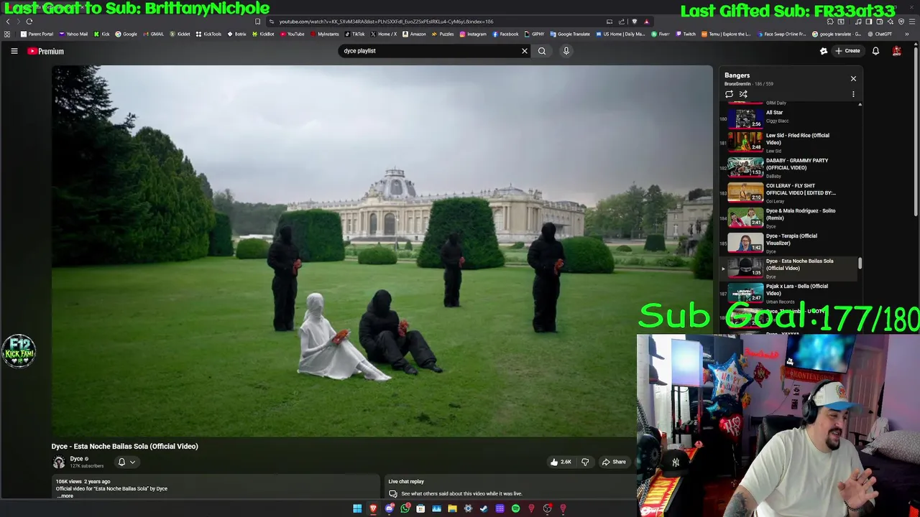Go back with browser back arrow

(8, 22)
